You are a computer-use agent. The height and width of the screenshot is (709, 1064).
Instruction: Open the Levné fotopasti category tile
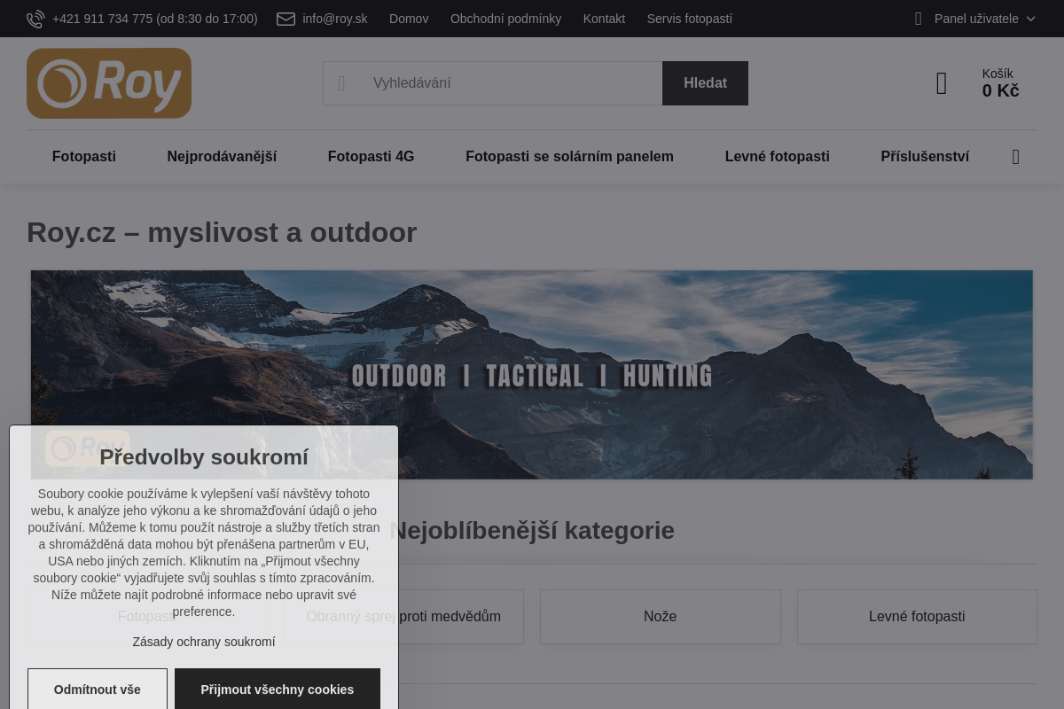pos(917,617)
